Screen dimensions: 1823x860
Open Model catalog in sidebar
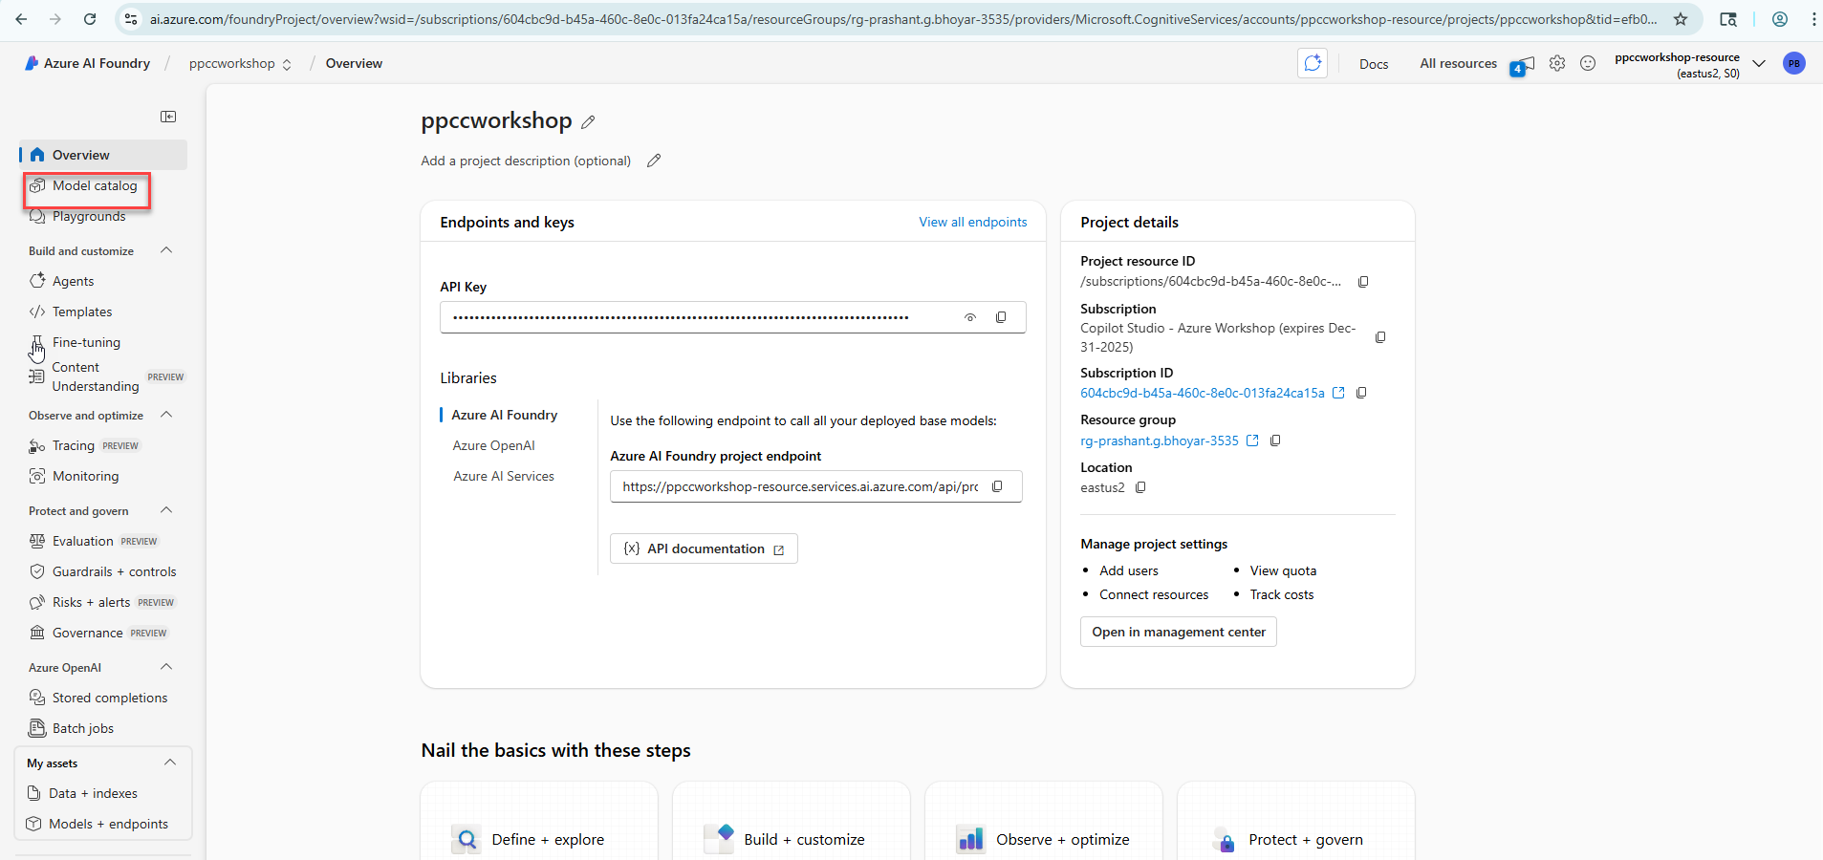click(95, 185)
